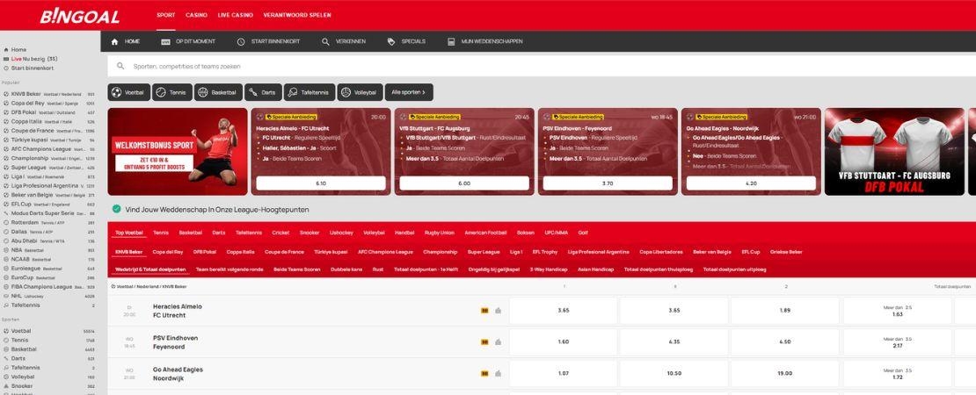Switch to Live Casino top menu

click(x=236, y=16)
